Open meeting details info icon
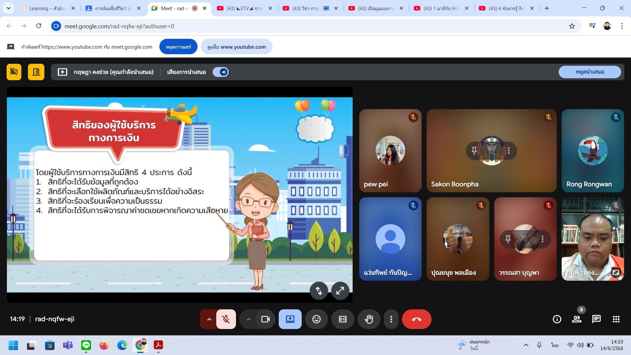 (x=557, y=319)
